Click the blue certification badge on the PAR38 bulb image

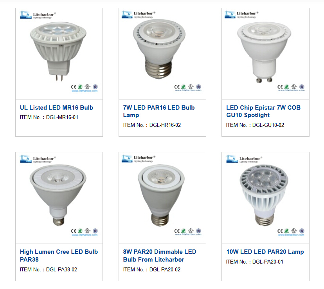pos(95,231)
